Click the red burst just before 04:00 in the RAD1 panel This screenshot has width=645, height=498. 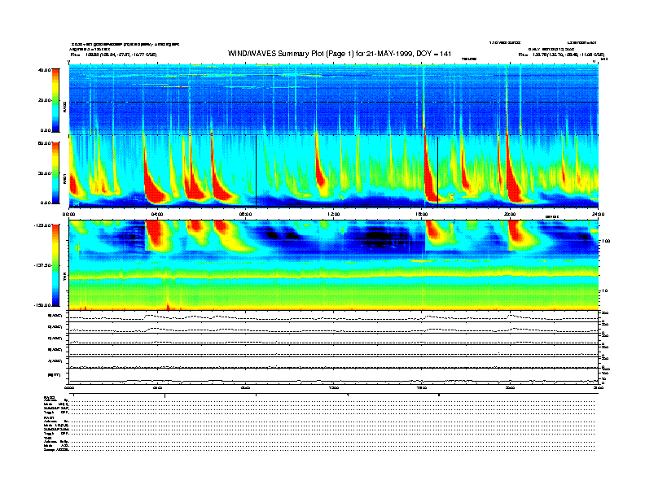click(x=153, y=183)
